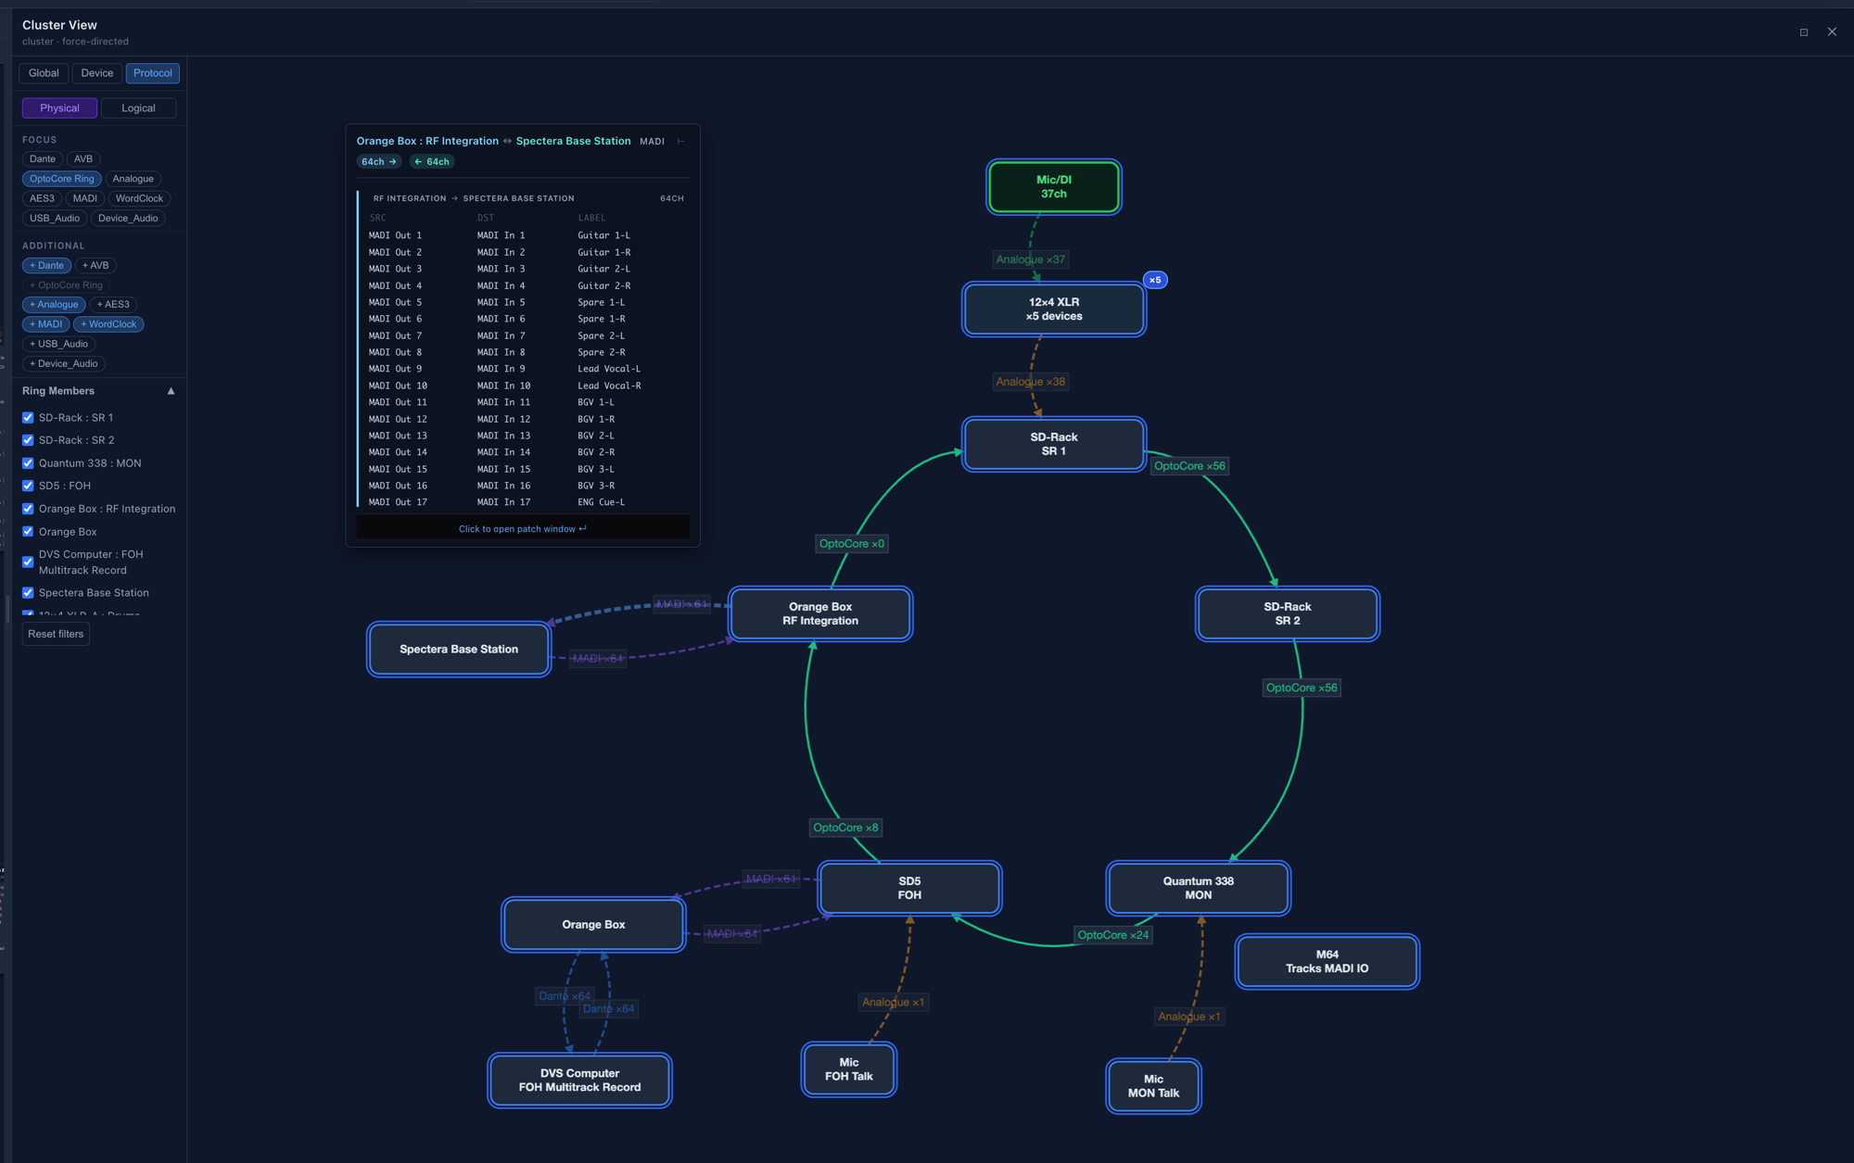Uncheck DVS Computer : FOH Multitrack Record
This screenshot has width=1854, height=1163.
(x=28, y=563)
